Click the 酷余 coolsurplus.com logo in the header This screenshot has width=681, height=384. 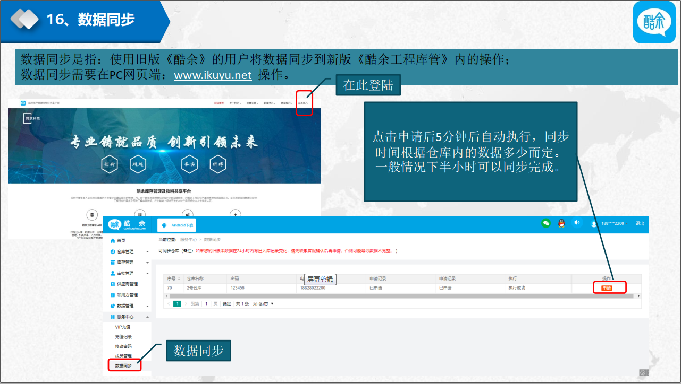pyautogui.click(x=127, y=224)
